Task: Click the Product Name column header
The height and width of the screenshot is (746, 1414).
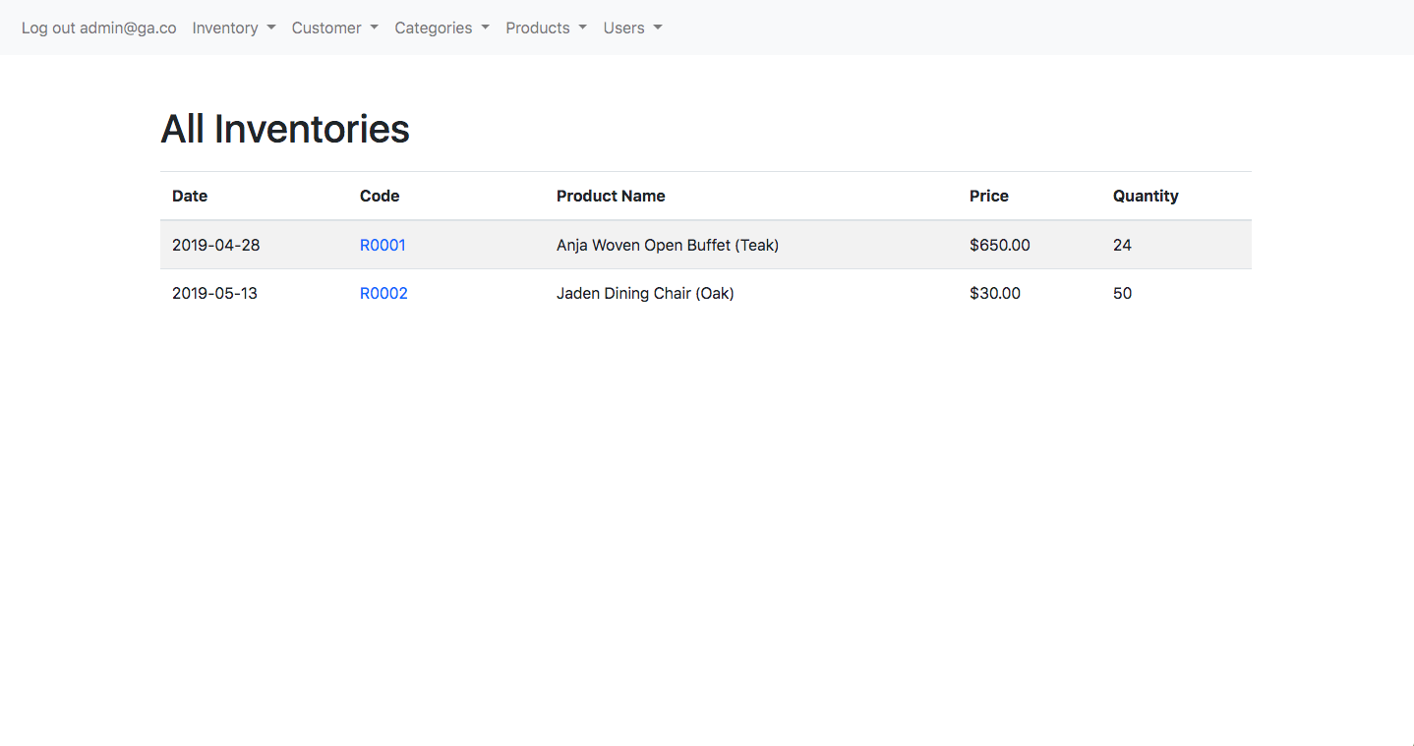Action: click(x=611, y=196)
